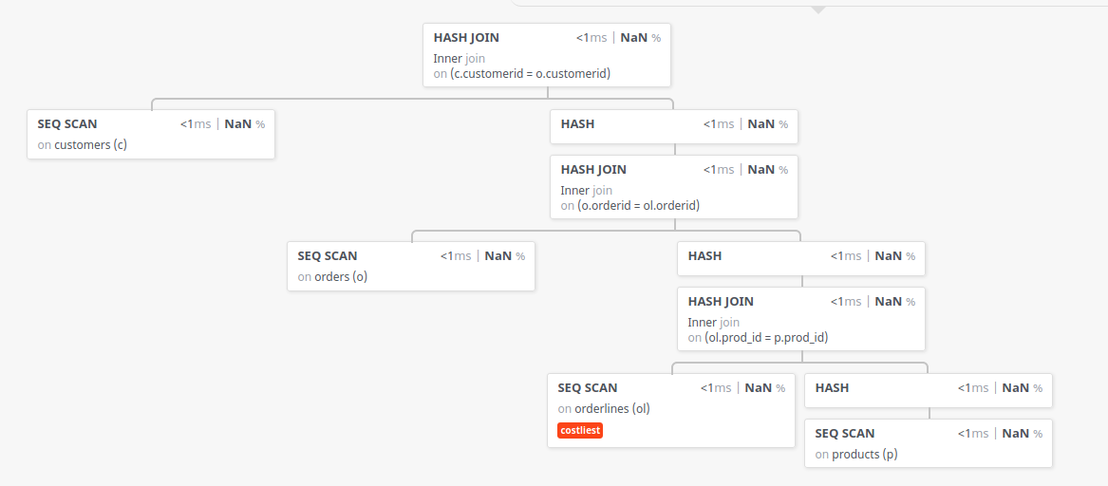Select the Hash Join on ol.prod_id node title
The width and height of the screenshot is (1108, 486).
point(721,302)
